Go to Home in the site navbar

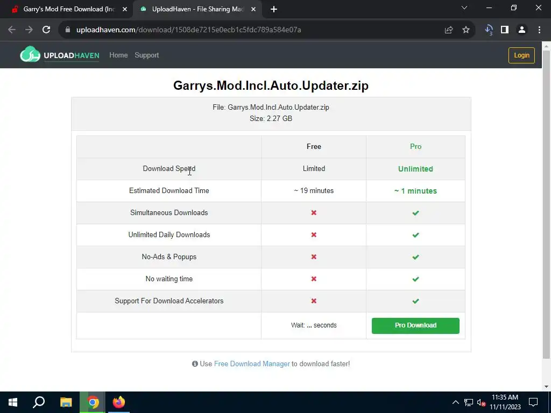(x=118, y=55)
